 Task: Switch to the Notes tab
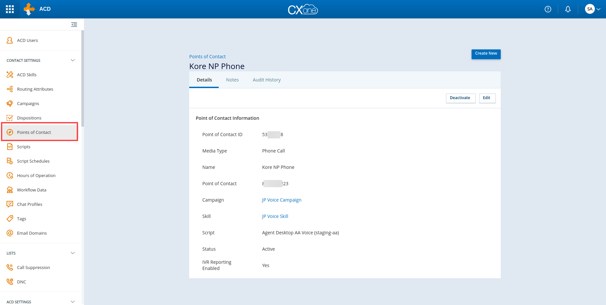[x=232, y=80]
